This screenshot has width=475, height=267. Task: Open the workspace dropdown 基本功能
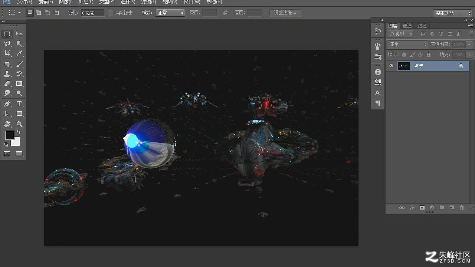click(452, 13)
